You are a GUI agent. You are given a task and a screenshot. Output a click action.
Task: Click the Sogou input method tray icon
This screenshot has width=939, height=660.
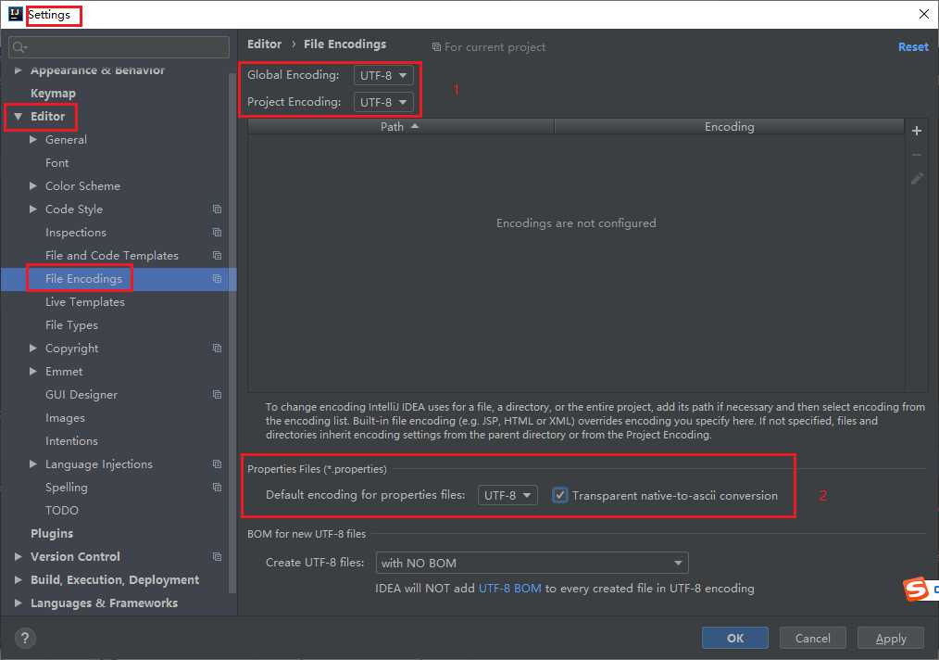click(916, 589)
